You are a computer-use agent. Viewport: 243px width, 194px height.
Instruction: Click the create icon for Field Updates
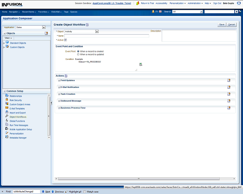click(x=229, y=80)
